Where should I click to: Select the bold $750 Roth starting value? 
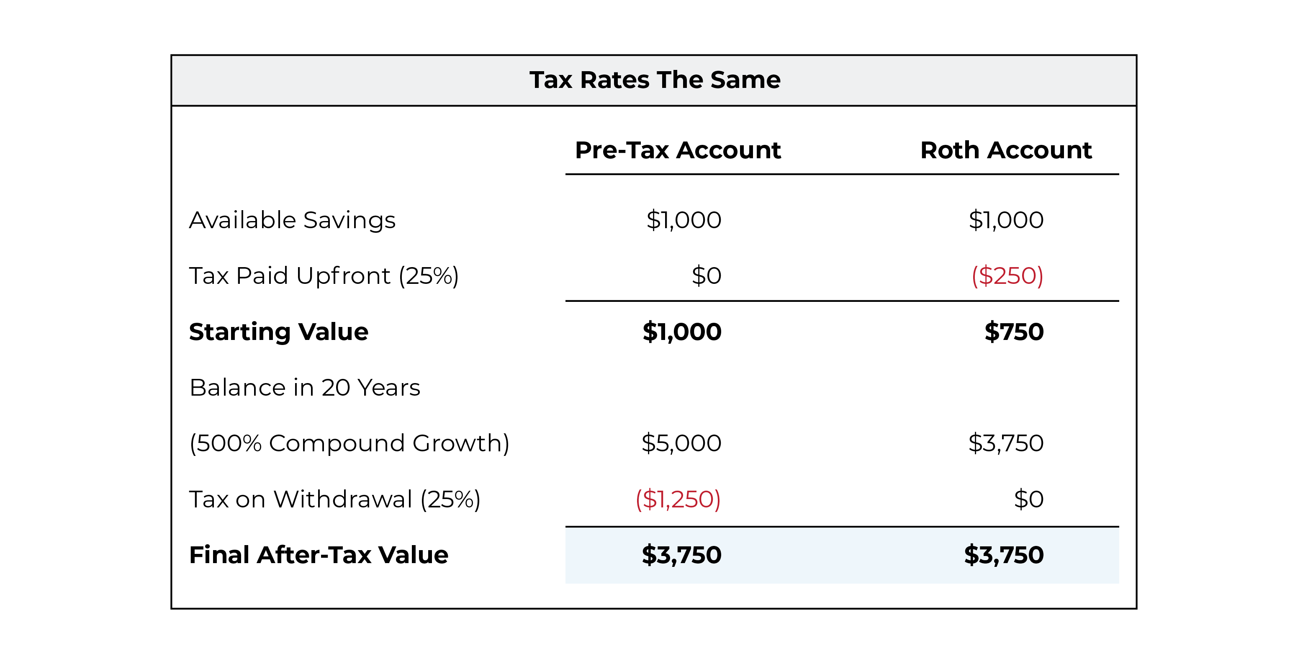coord(1014,332)
